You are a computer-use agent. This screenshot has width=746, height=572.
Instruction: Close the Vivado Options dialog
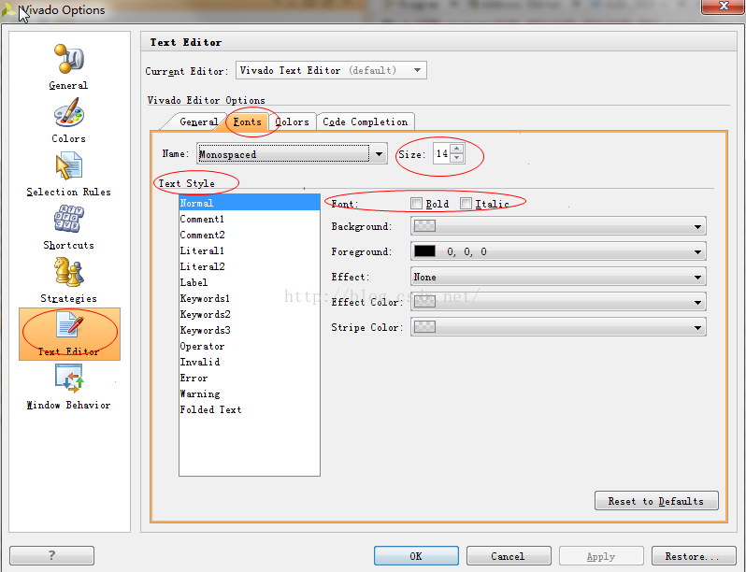tap(724, 7)
